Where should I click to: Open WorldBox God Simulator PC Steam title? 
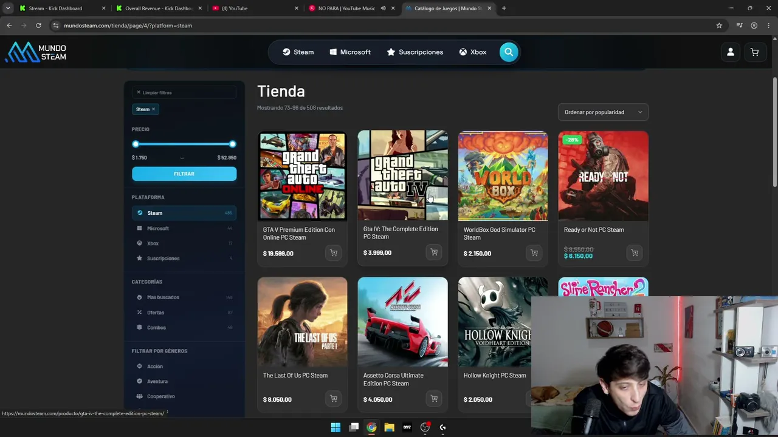click(x=500, y=234)
